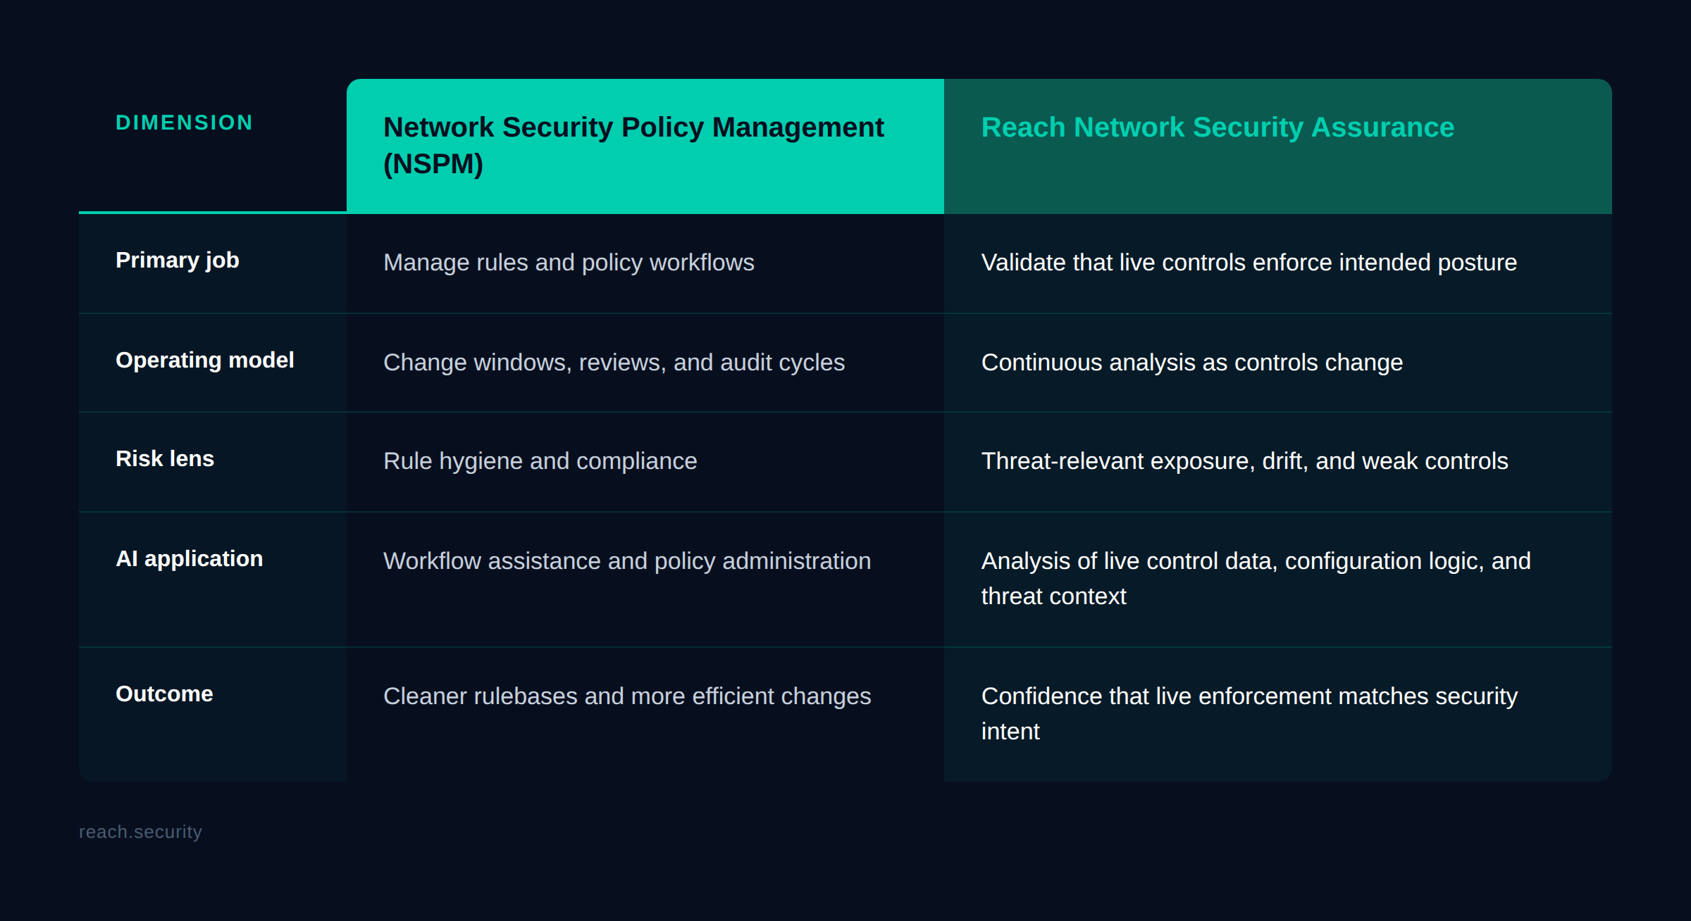Select 'Validate that live controls enforce intended posture'
The height and width of the screenshot is (921, 1691).
click(x=1249, y=263)
